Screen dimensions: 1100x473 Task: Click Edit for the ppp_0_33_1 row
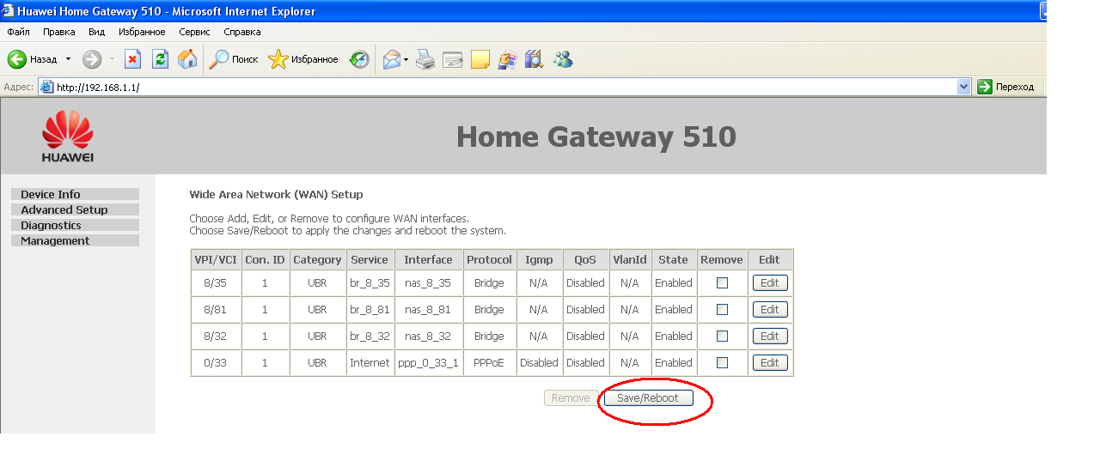click(770, 362)
